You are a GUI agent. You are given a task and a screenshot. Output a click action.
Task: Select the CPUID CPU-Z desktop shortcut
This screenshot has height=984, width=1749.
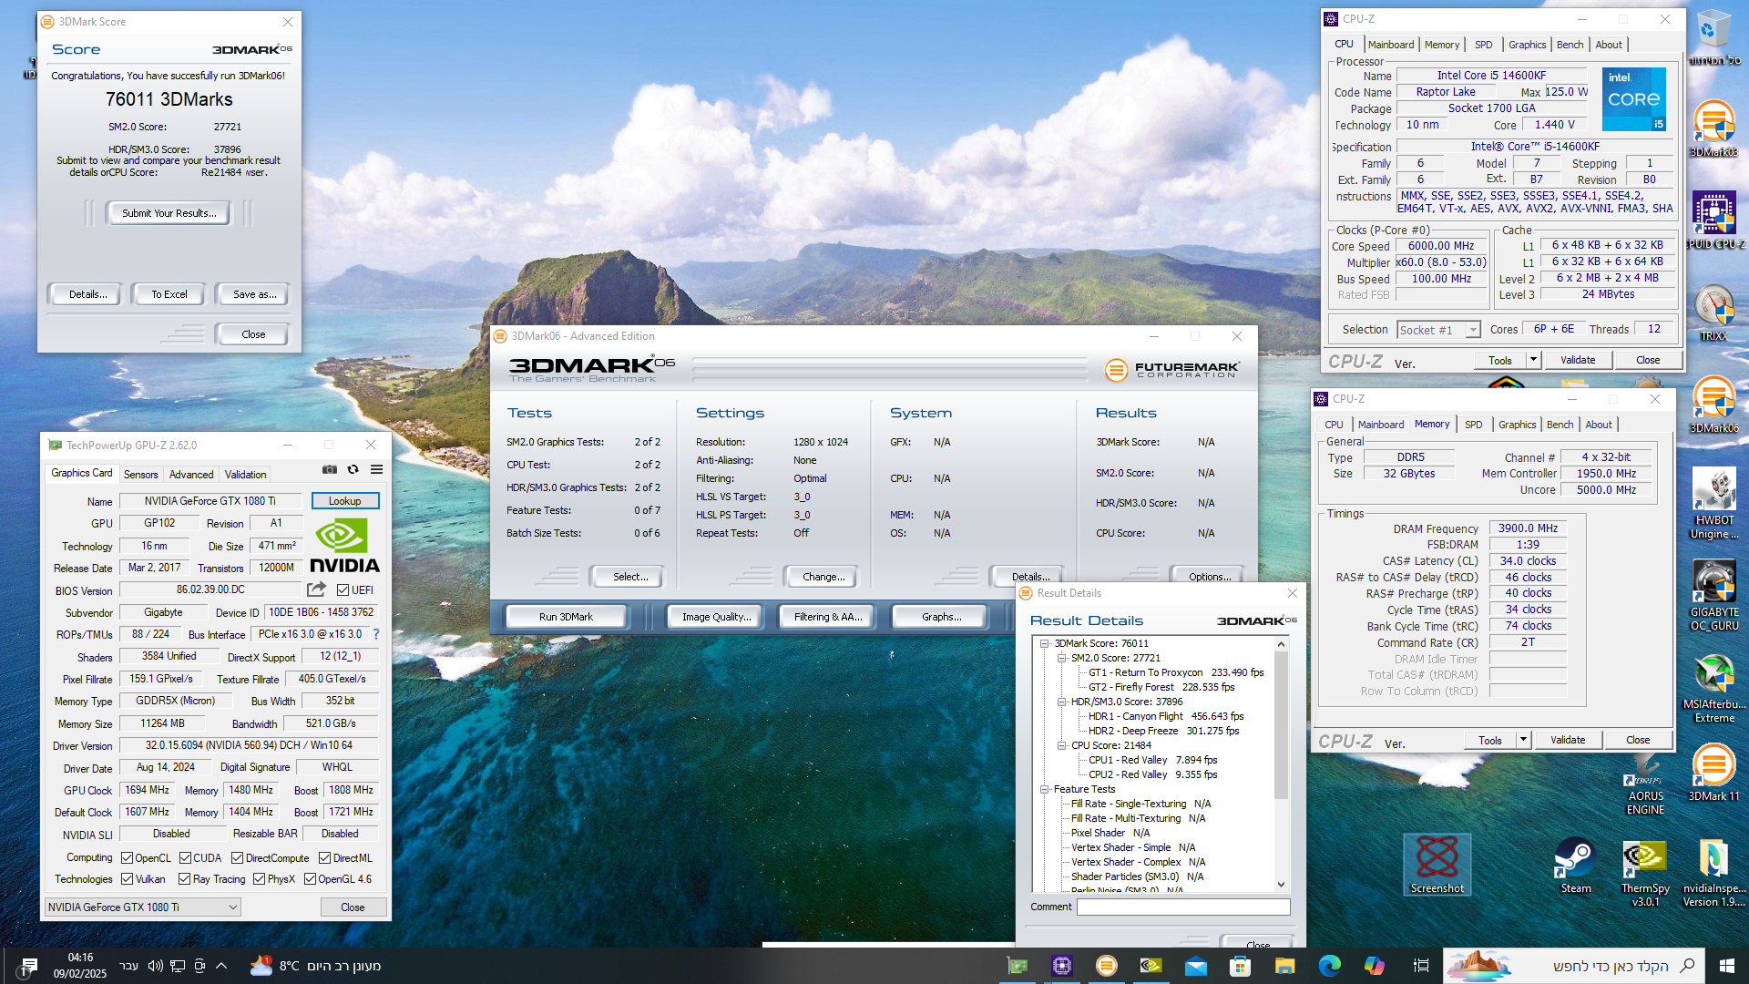point(1714,221)
